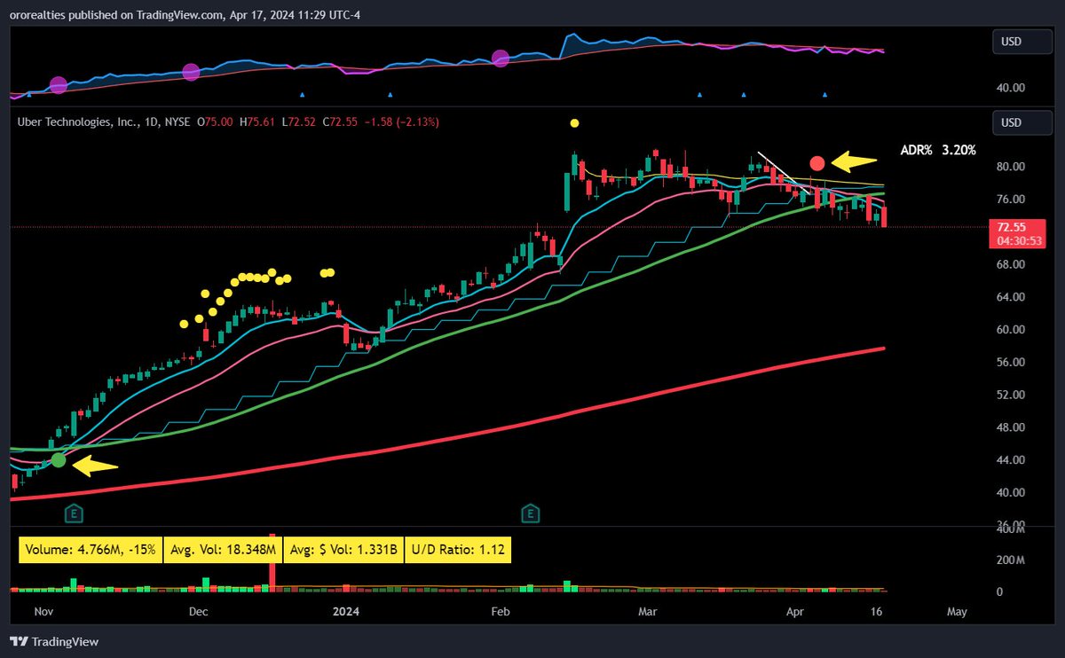Click the Avg: $ Vol: 1.331B cell
This screenshot has height=658, width=1065.
[x=343, y=550]
